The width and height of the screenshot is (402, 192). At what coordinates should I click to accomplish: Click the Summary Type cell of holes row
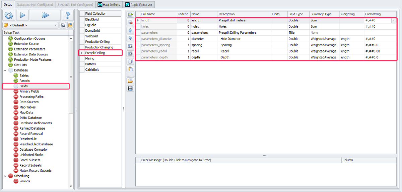pyautogui.click(x=324, y=26)
